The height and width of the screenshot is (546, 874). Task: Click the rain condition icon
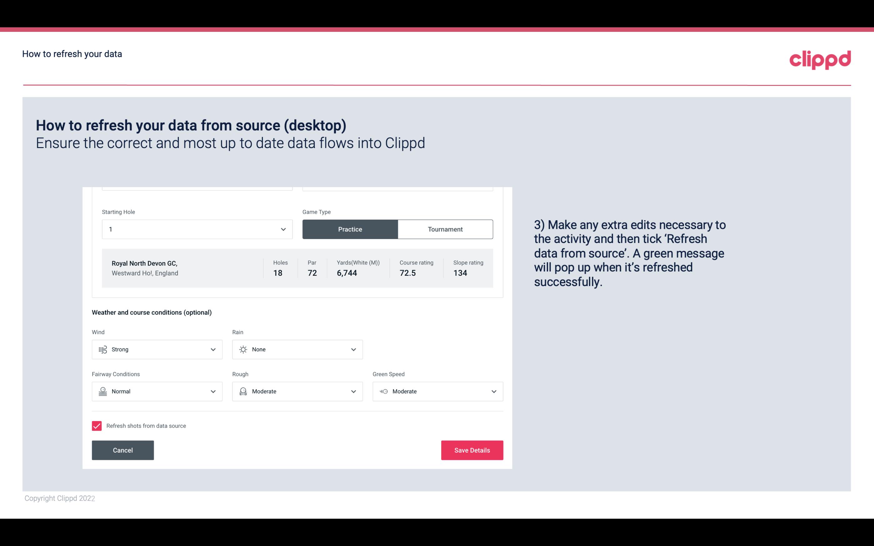click(x=243, y=349)
